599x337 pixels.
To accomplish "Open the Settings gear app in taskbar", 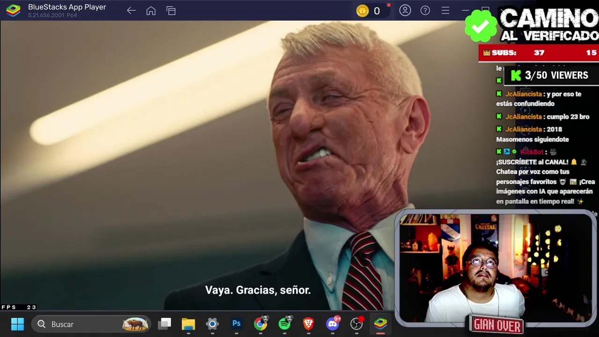I will [x=212, y=324].
